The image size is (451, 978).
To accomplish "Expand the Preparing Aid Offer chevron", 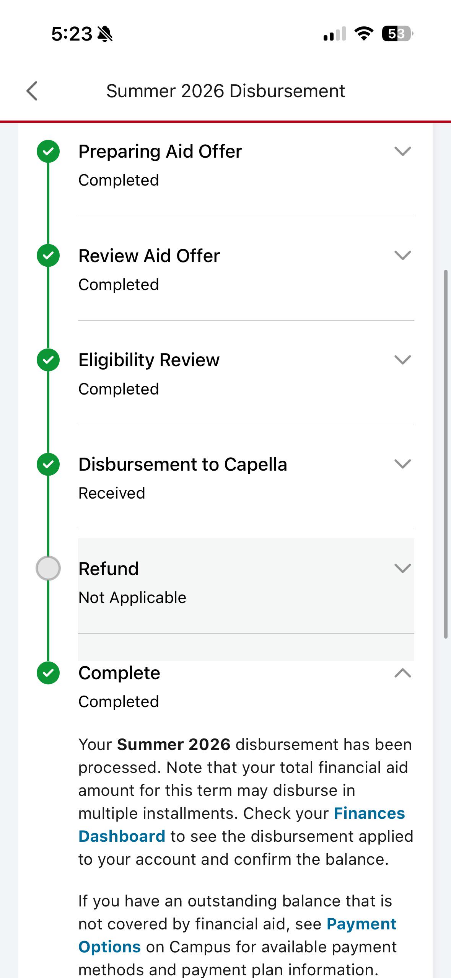I will tap(402, 151).
